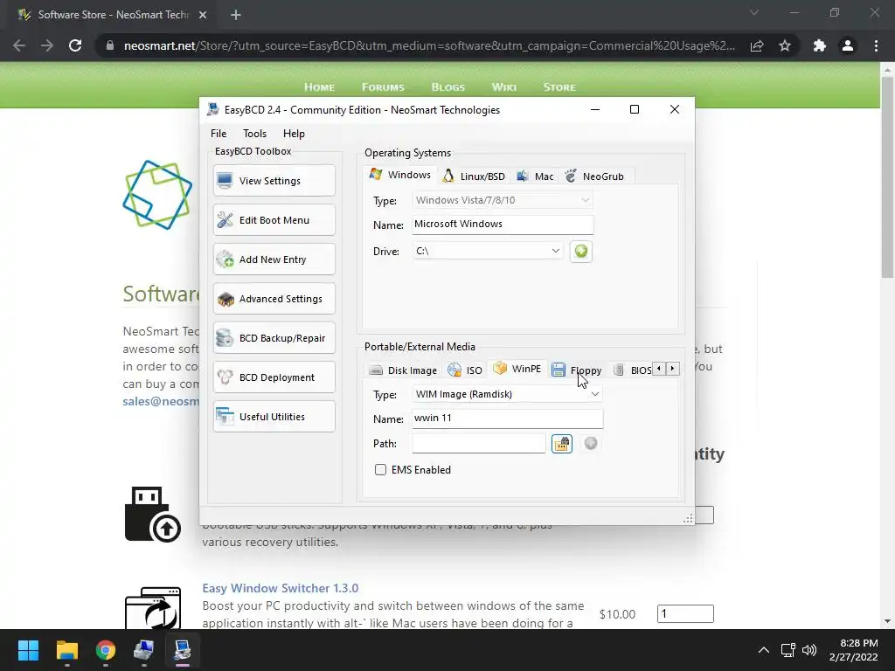Open the Windows Type dropdown
The height and width of the screenshot is (671, 895).
coord(503,200)
